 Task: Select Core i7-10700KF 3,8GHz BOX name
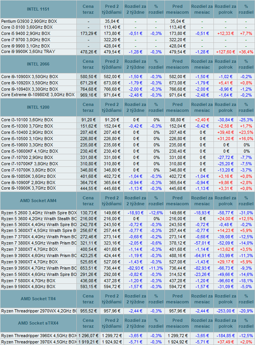30,164
